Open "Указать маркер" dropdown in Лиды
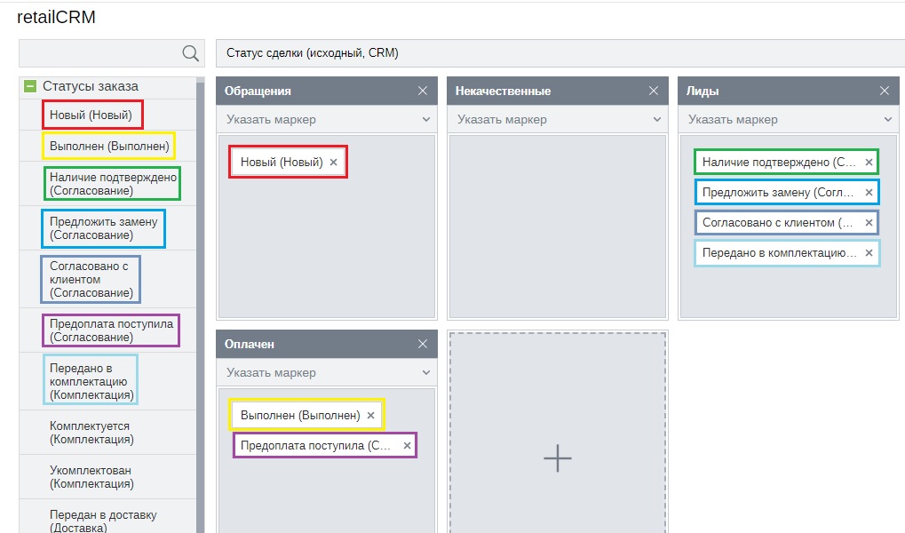This screenshot has width=905, height=533. pos(786,118)
